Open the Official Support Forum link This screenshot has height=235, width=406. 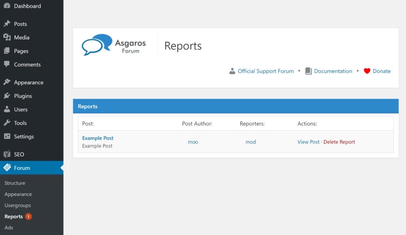(x=266, y=71)
